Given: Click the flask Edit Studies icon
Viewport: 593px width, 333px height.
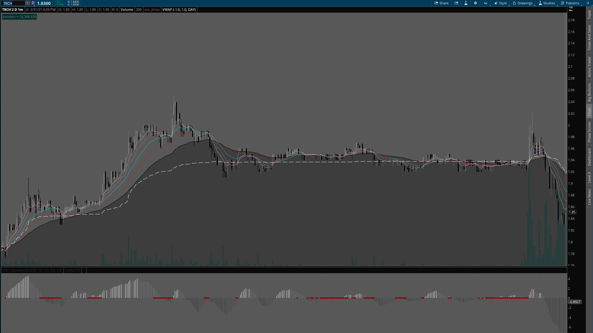Looking at the screenshot, I should click(x=466, y=3).
